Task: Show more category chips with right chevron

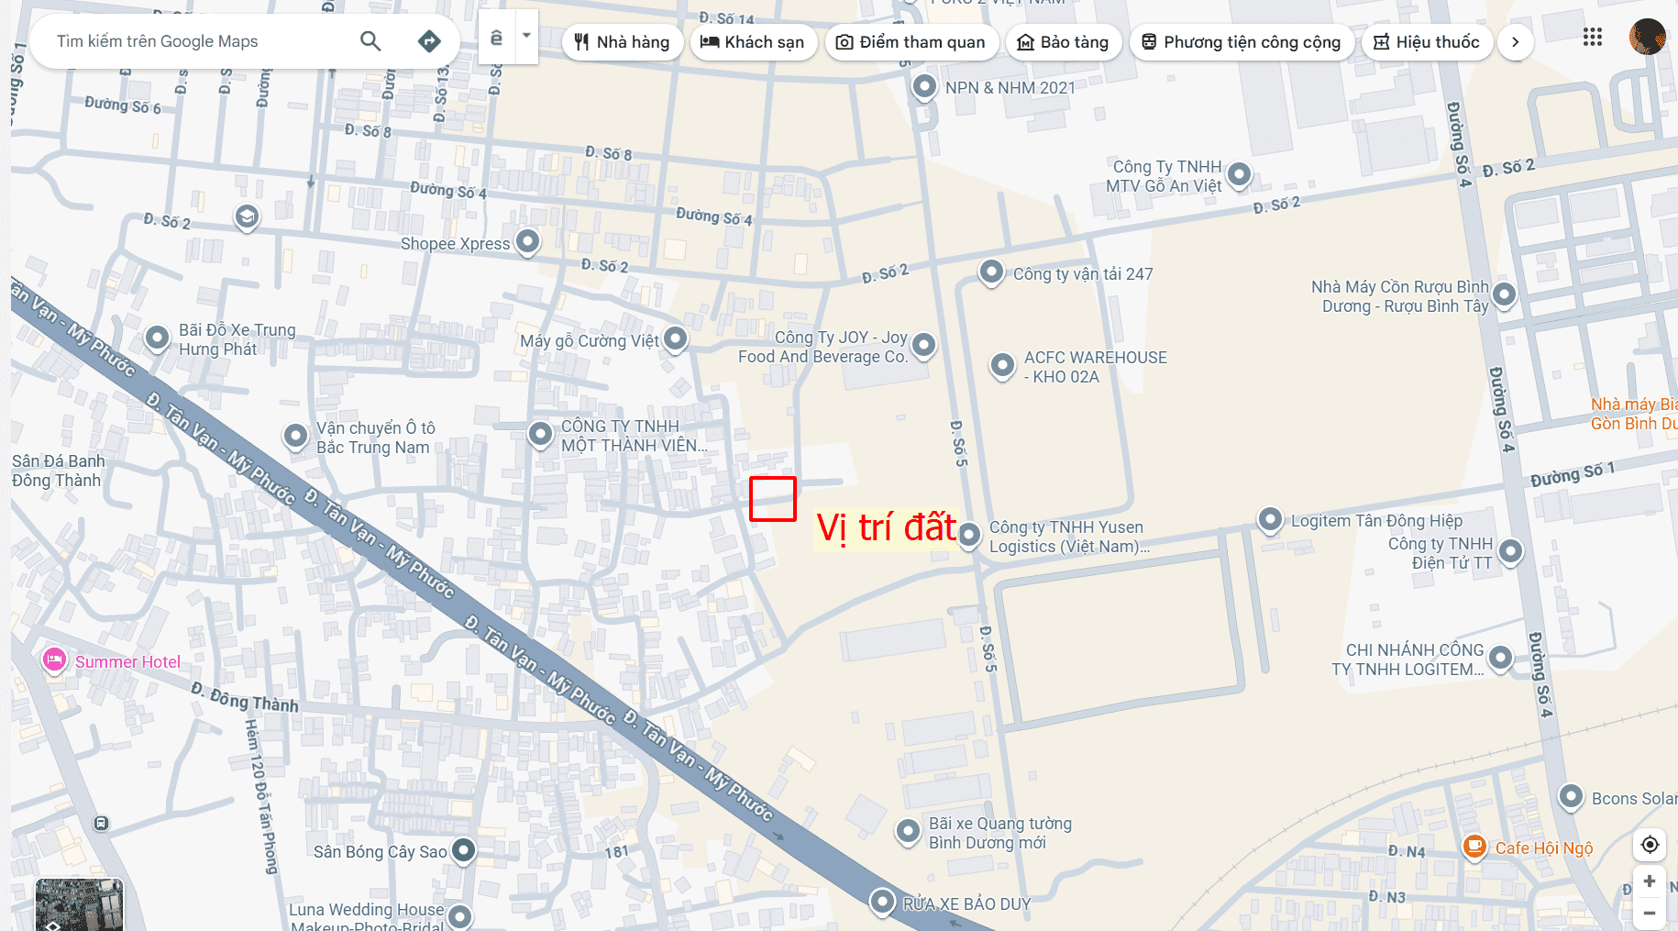Action: [x=1515, y=42]
